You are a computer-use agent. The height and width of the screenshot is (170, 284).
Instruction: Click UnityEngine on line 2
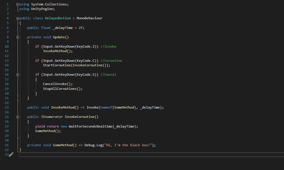42,9
